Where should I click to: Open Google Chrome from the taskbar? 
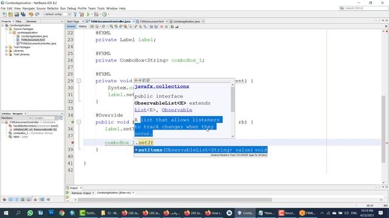(62, 213)
